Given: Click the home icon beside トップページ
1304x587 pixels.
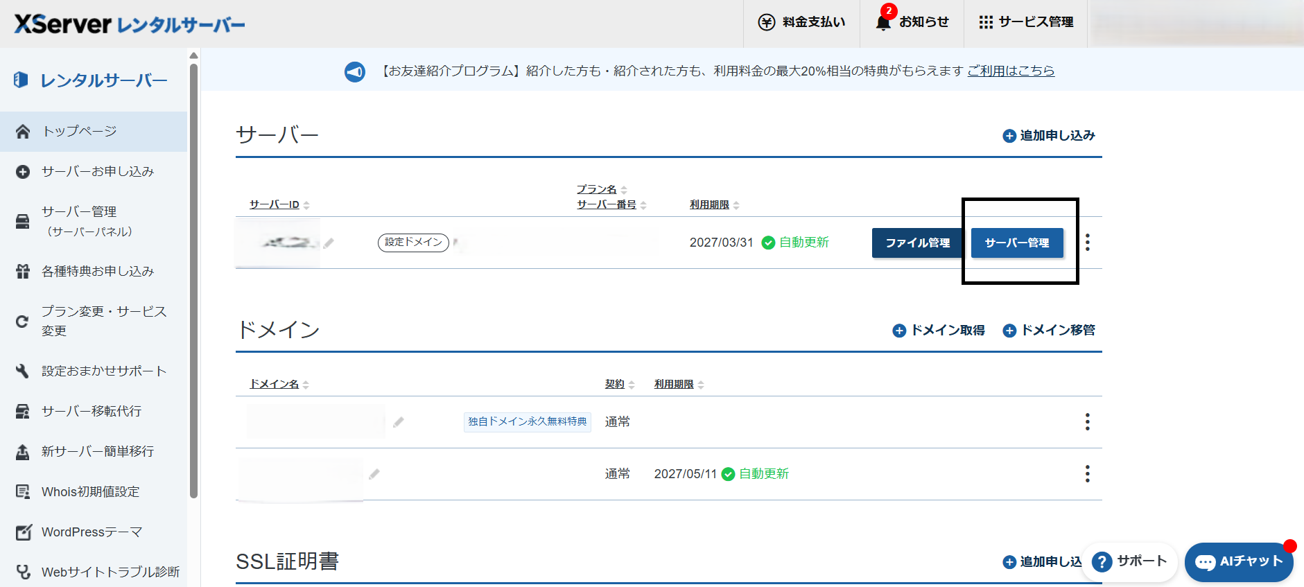Looking at the screenshot, I should coord(23,132).
